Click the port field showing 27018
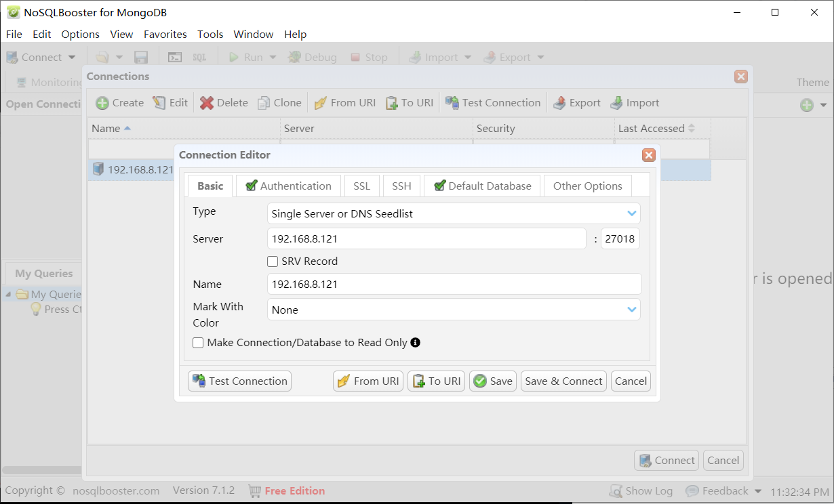The height and width of the screenshot is (504, 834). 620,239
